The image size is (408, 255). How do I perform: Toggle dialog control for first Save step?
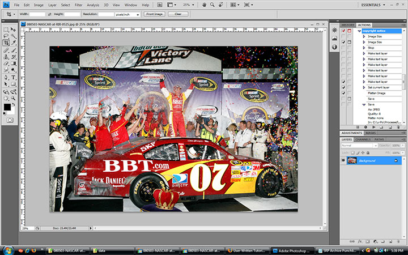click(349, 99)
